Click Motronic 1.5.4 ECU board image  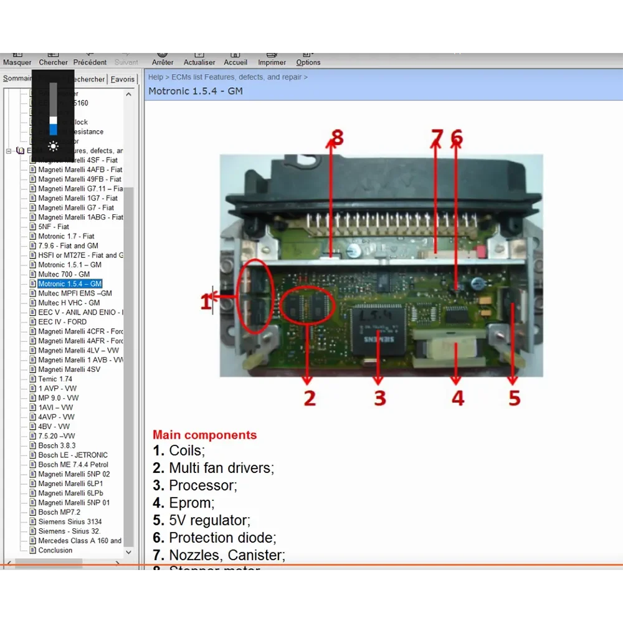[381, 265]
